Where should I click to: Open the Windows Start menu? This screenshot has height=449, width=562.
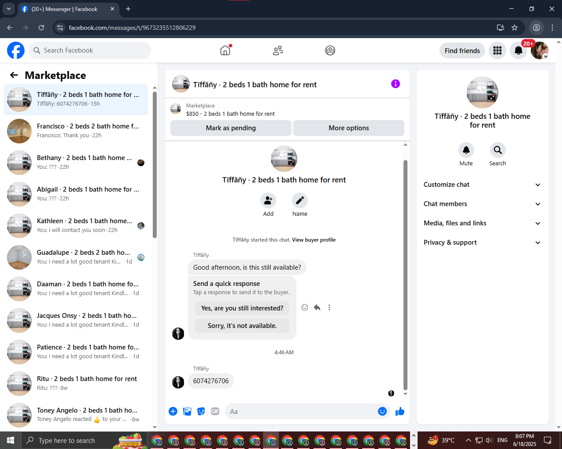[11, 440]
